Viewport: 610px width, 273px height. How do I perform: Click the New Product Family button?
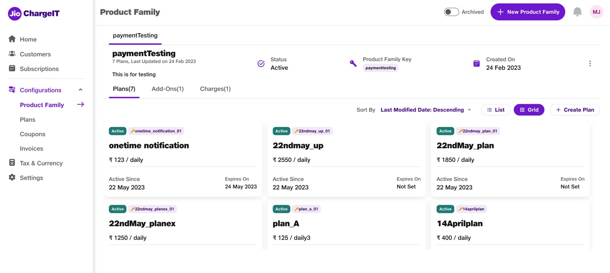[528, 12]
